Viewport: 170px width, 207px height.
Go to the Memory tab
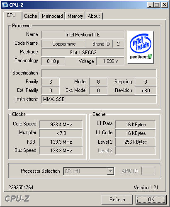click(x=75, y=16)
